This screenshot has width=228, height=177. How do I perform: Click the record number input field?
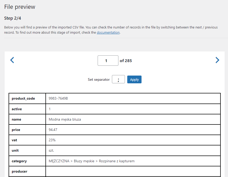108,61
